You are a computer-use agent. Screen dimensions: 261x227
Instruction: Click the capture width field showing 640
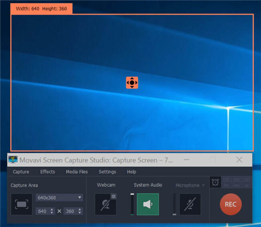click(43, 211)
